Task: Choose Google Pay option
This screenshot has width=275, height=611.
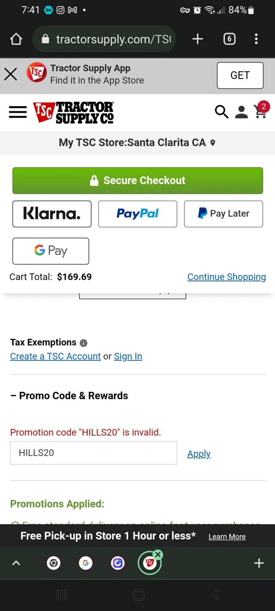Action: point(51,251)
